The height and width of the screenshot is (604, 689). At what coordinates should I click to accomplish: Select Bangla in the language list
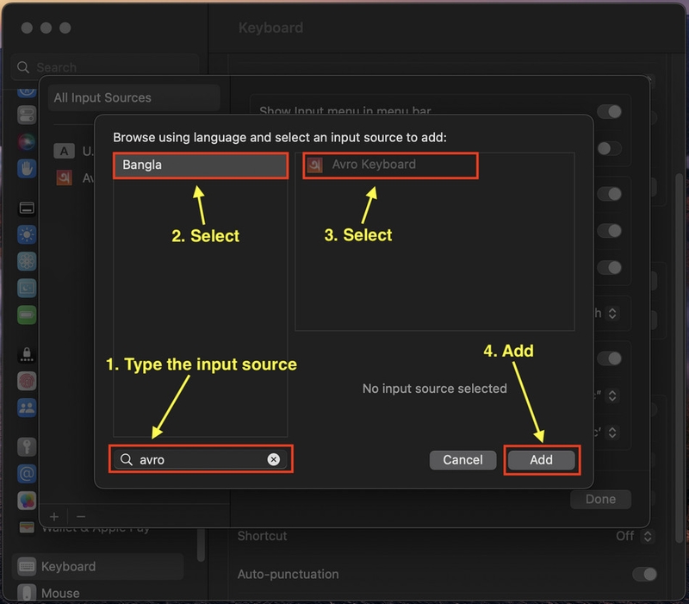[201, 165]
